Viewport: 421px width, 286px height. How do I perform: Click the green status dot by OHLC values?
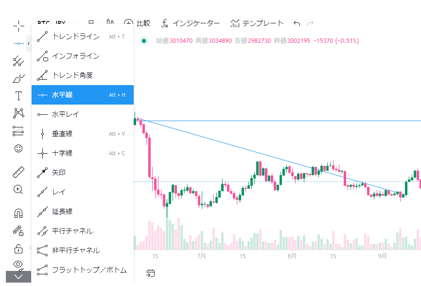click(144, 41)
